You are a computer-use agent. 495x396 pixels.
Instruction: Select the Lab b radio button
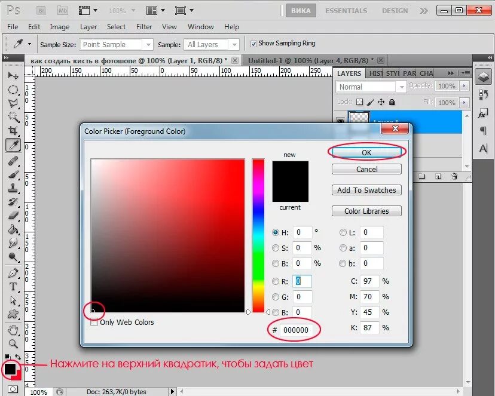[x=343, y=263]
